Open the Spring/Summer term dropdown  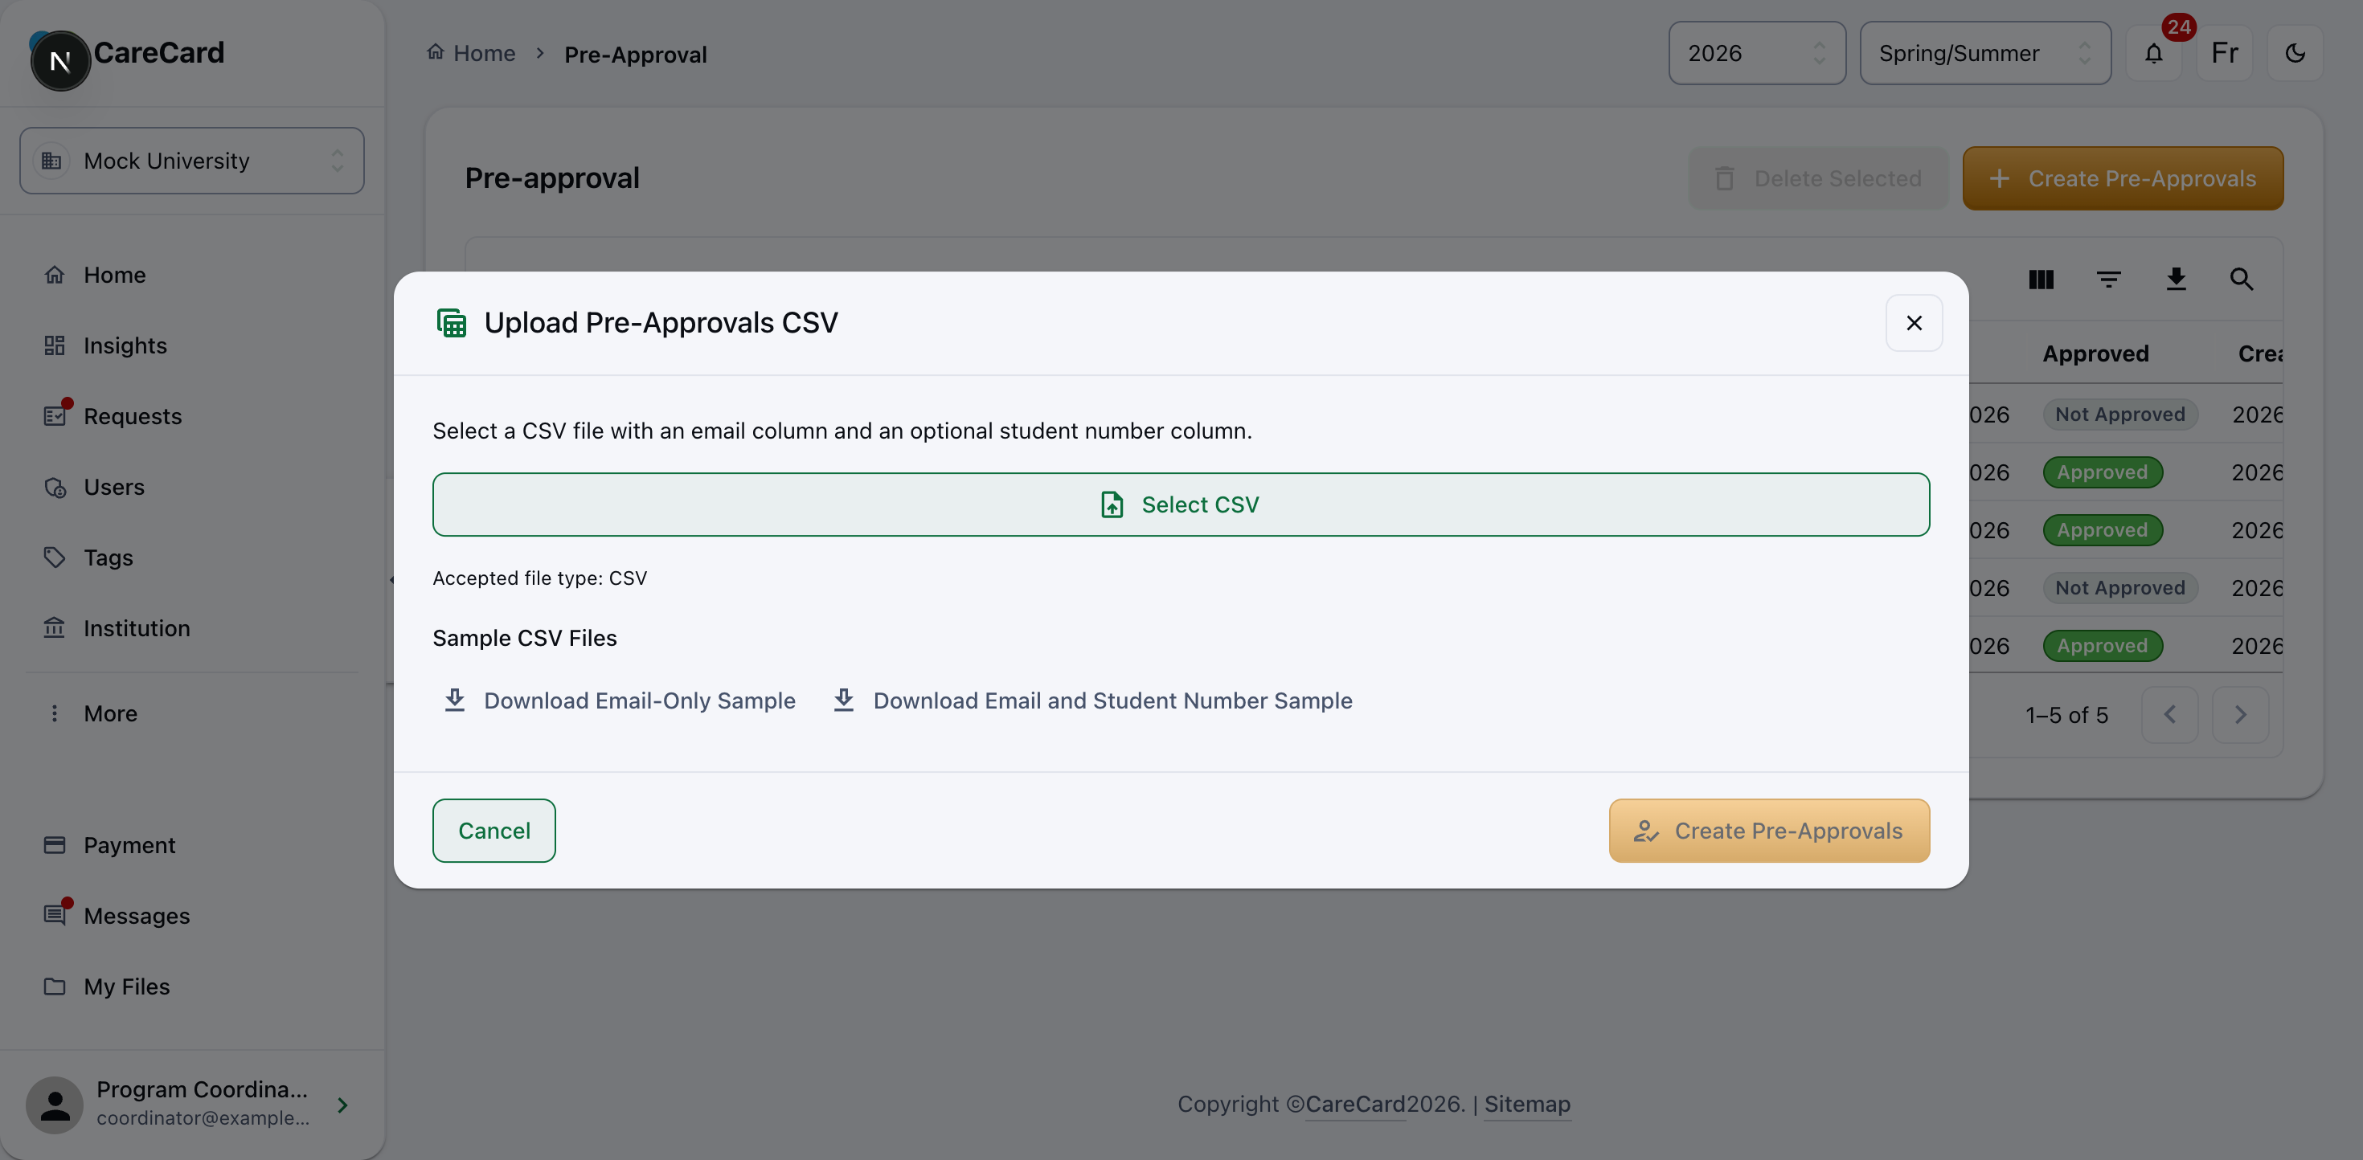pos(1985,53)
